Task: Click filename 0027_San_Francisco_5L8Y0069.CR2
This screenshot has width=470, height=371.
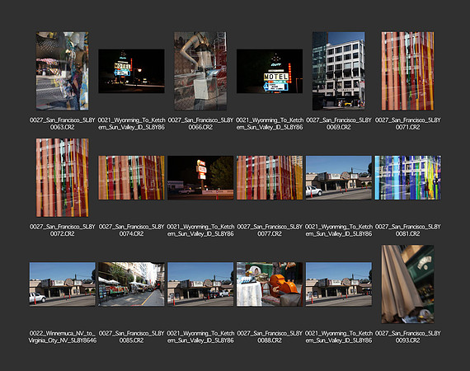Action: click(x=339, y=124)
